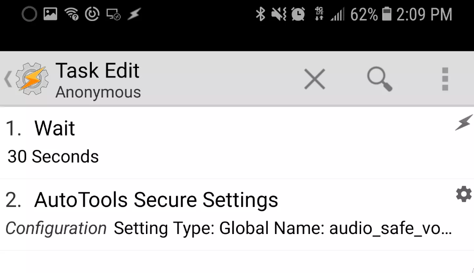This screenshot has width=474, height=273.
Task: Tap the muted vibrate sound status icon
Action: coord(278,14)
